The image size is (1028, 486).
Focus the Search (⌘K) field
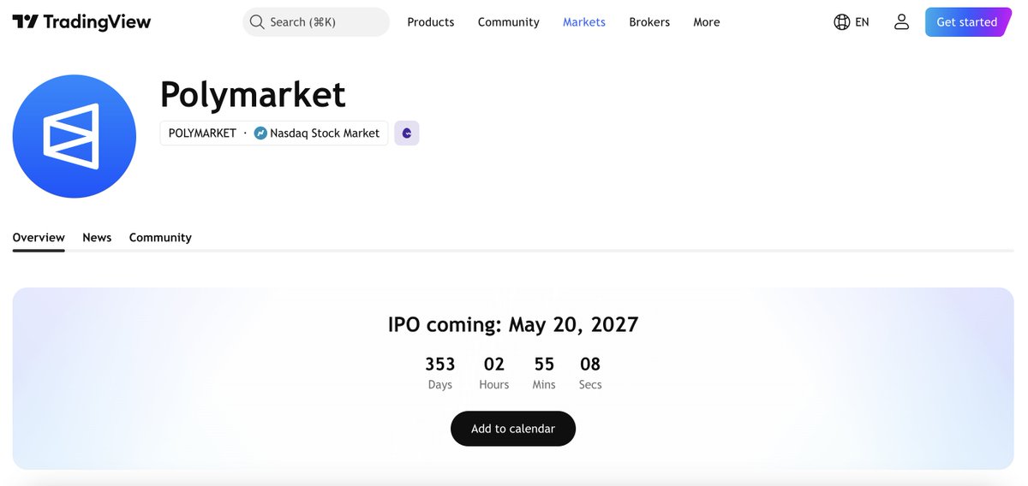pos(316,22)
